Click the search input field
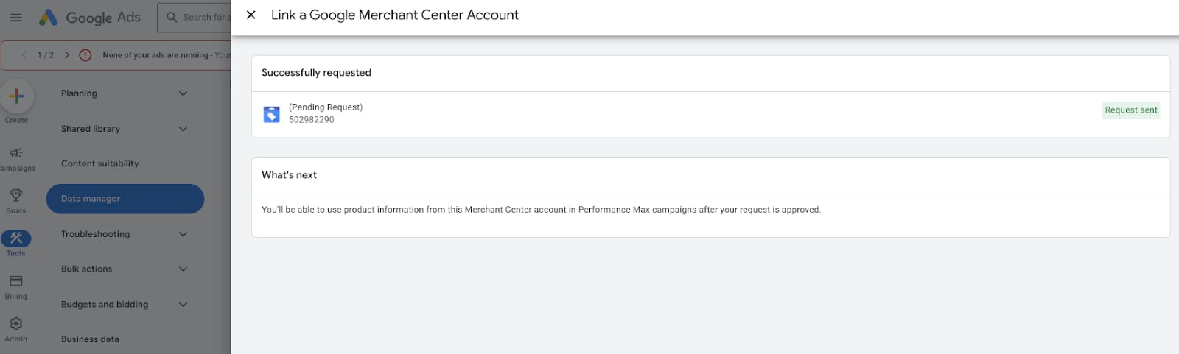The image size is (1179, 354). [x=203, y=17]
